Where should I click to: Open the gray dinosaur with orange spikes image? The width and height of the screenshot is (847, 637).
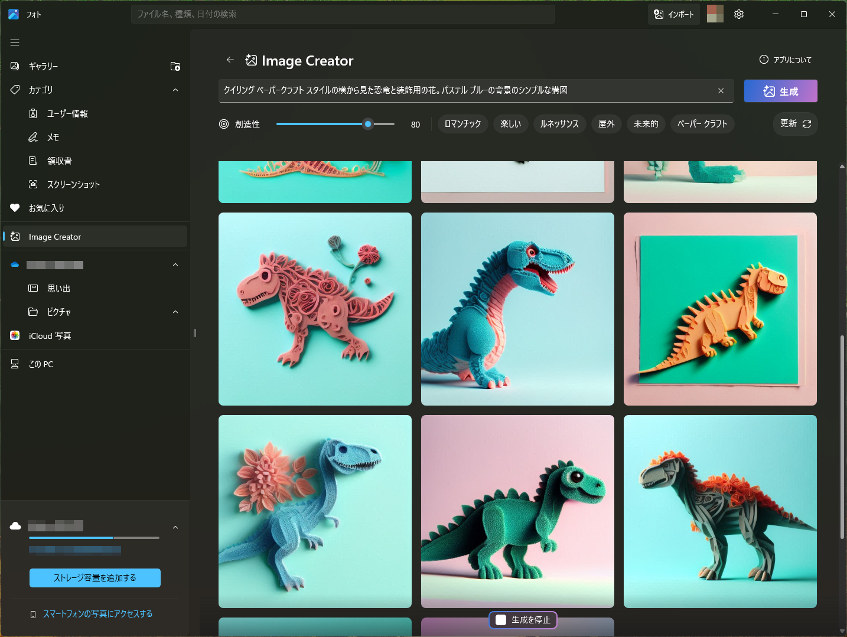[x=720, y=511]
